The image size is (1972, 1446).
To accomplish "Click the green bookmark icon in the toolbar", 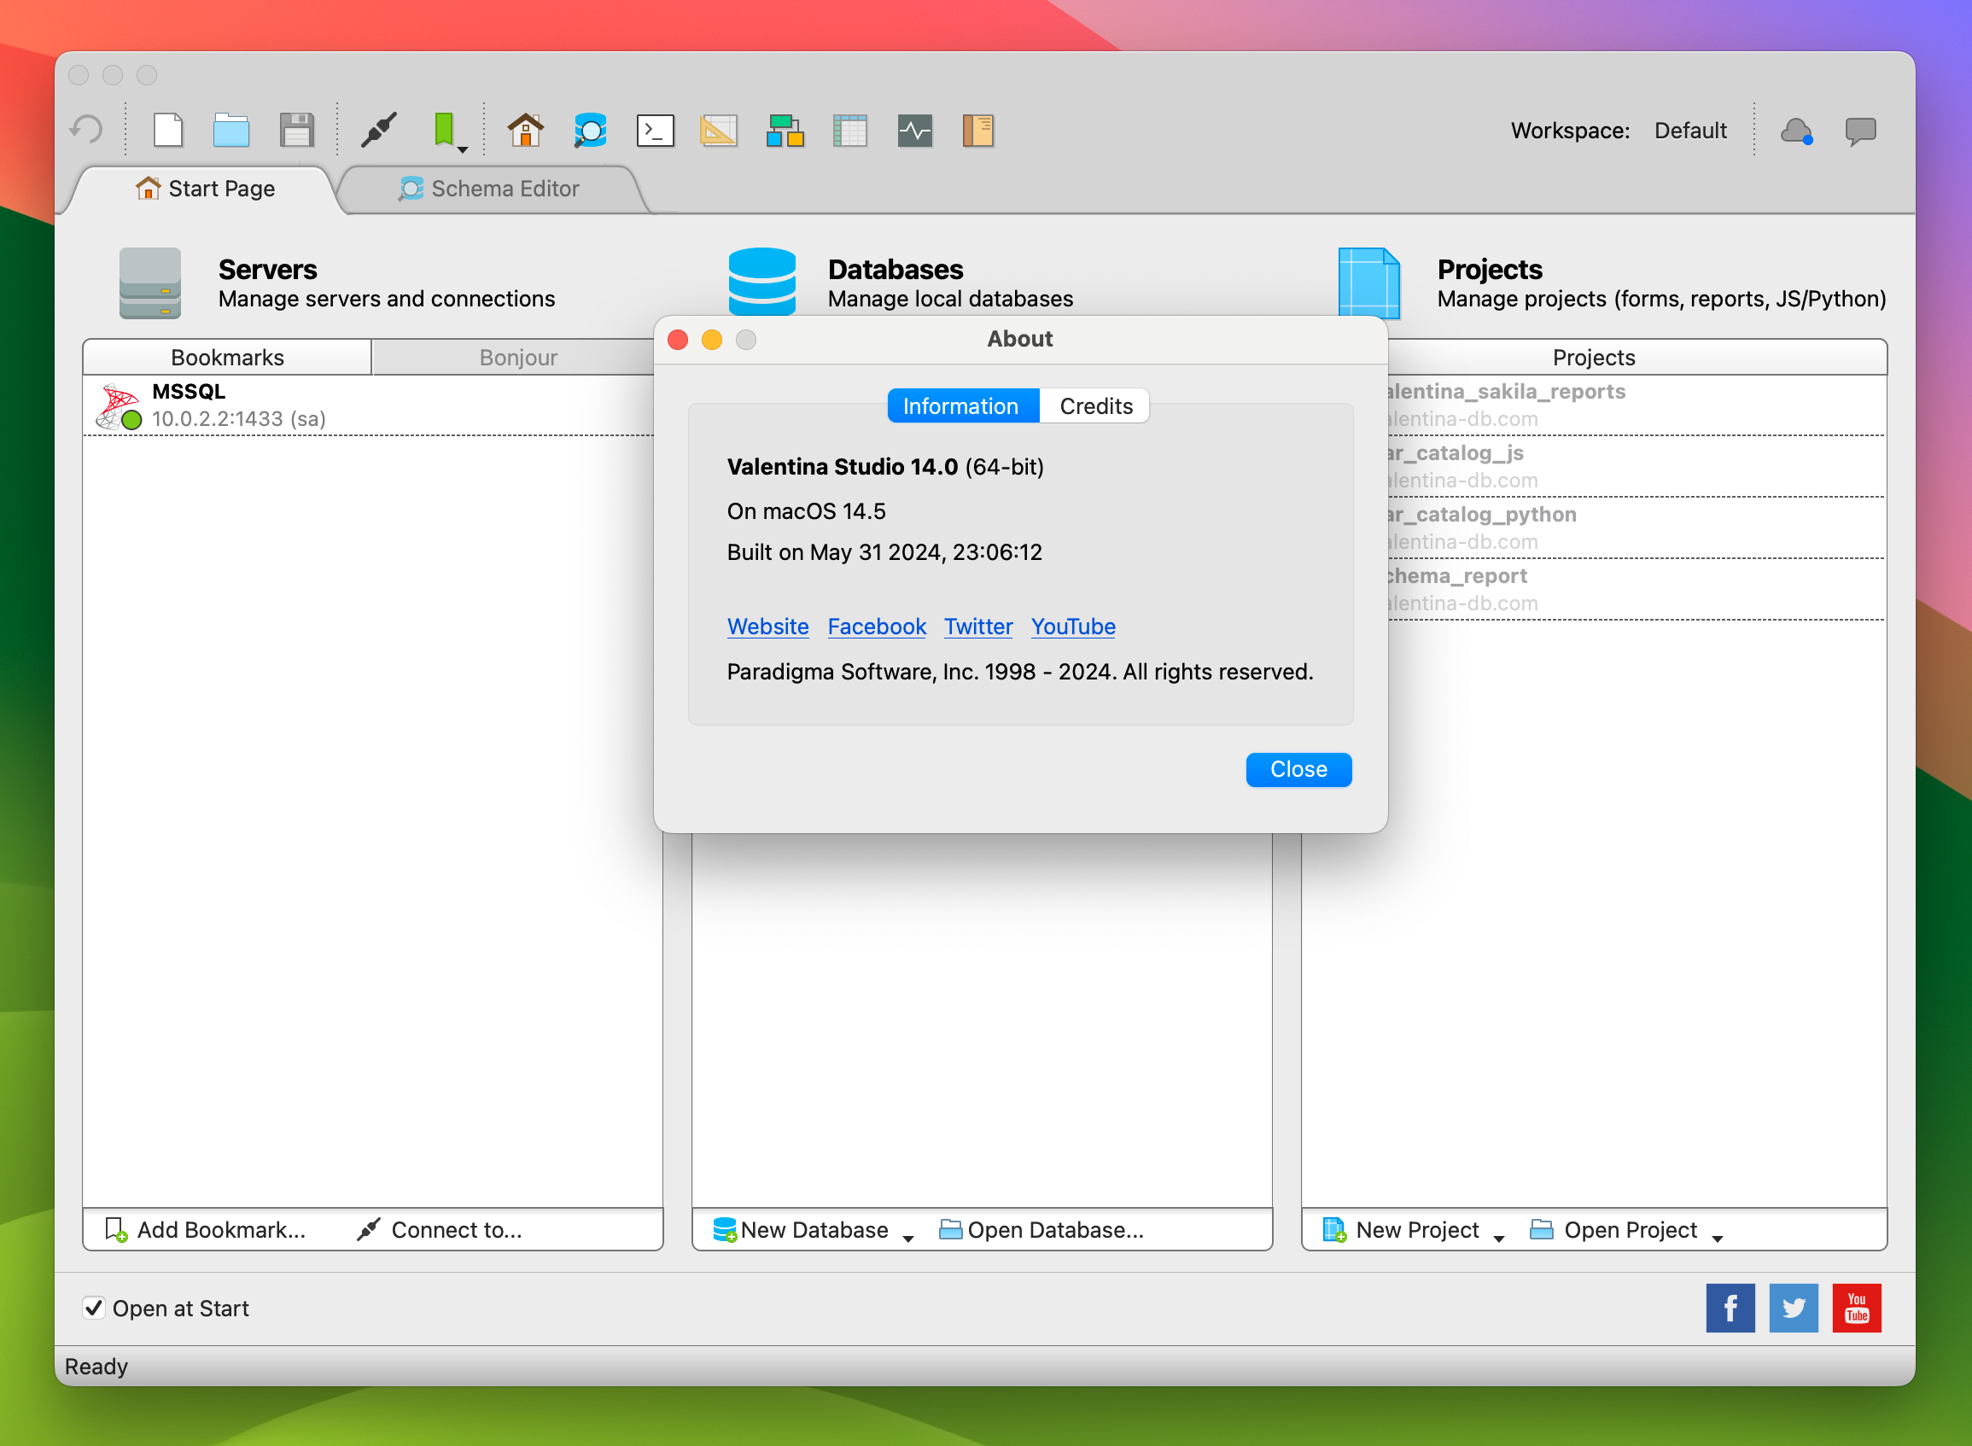I will pos(444,130).
